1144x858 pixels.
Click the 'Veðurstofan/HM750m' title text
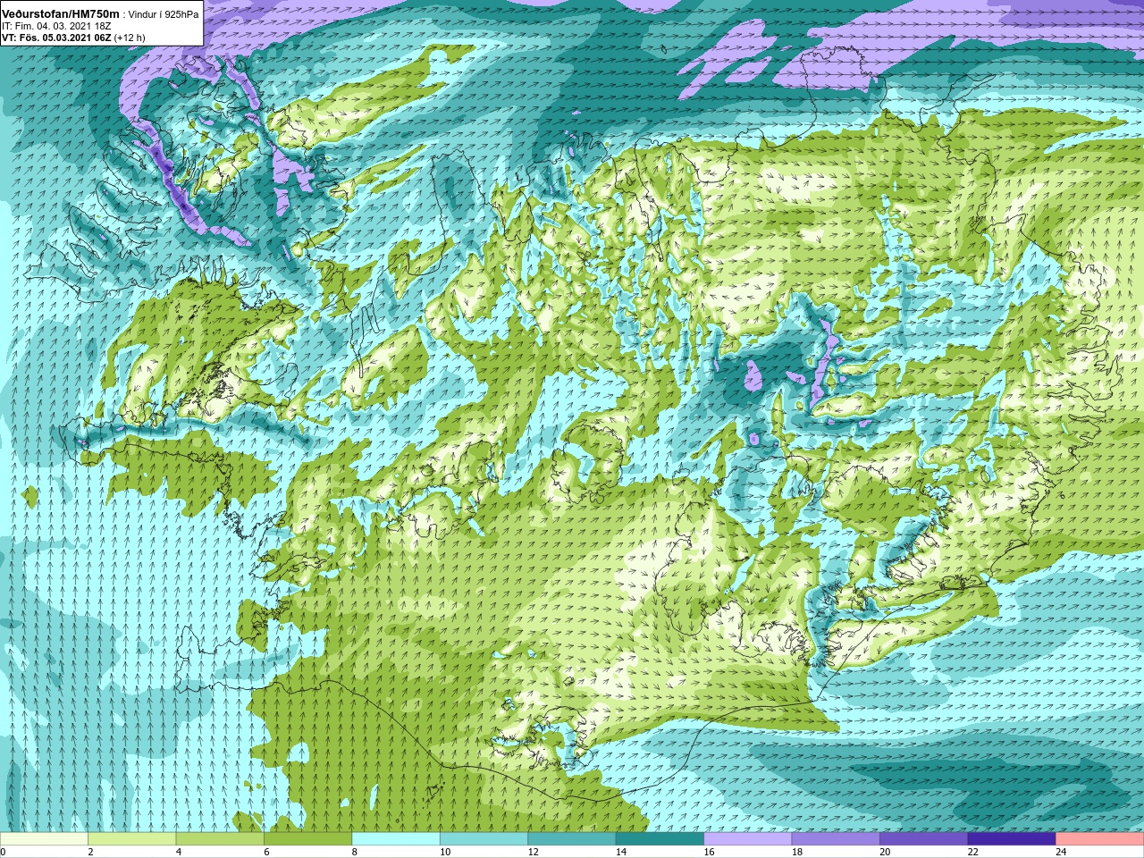pos(61,13)
